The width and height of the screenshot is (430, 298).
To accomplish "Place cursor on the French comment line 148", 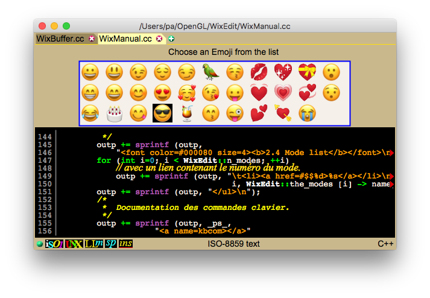I will [208, 168].
